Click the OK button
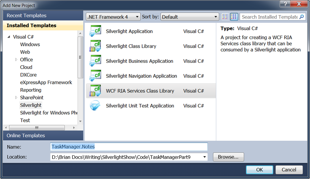310x179 pixels. 259,170
